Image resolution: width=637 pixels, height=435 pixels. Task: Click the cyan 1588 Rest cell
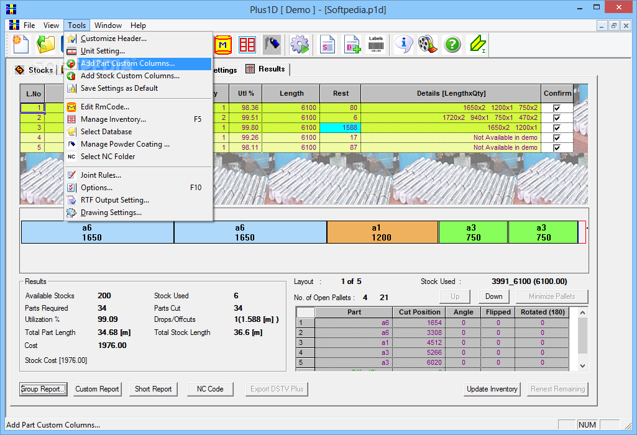coord(340,127)
